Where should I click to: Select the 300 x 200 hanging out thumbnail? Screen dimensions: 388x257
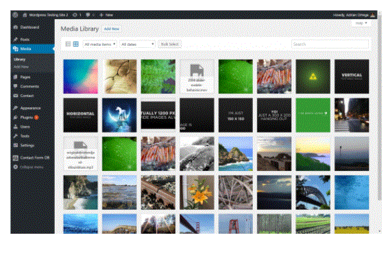[x=274, y=116]
